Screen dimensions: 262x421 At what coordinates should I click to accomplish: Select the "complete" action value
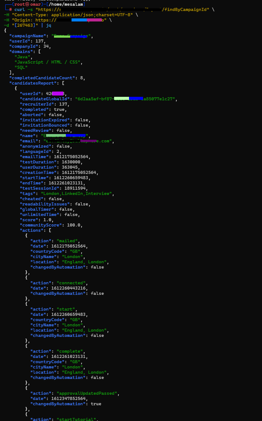coord(70,351)
